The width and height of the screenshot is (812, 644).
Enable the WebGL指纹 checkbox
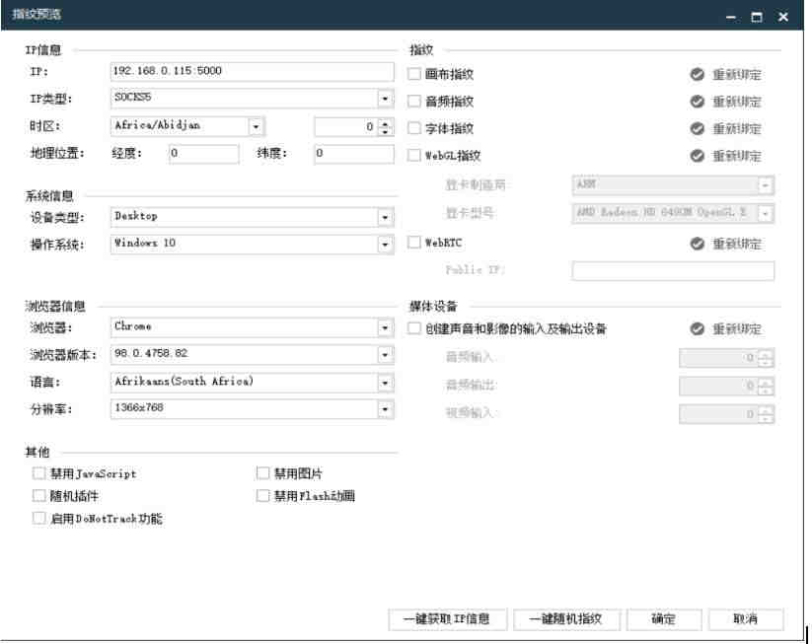tap(413, 155)
